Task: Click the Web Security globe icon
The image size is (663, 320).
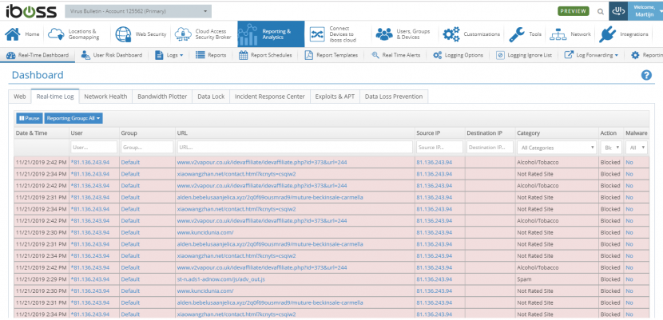Action: (124, 34)
